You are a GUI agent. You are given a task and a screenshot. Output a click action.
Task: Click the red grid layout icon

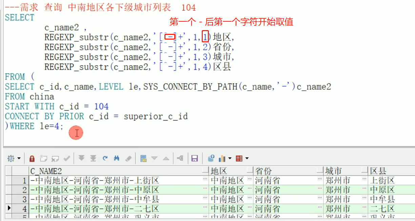[239, 158]
